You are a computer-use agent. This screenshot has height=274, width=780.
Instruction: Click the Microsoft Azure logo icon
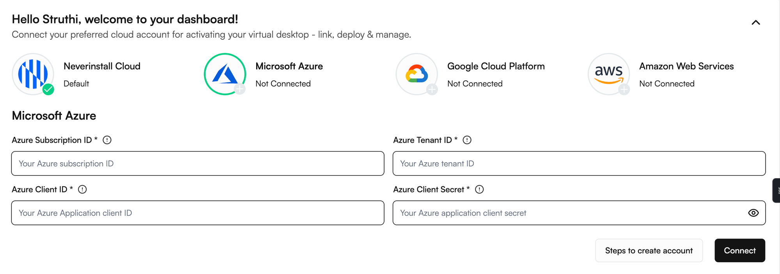coord(225,74)
